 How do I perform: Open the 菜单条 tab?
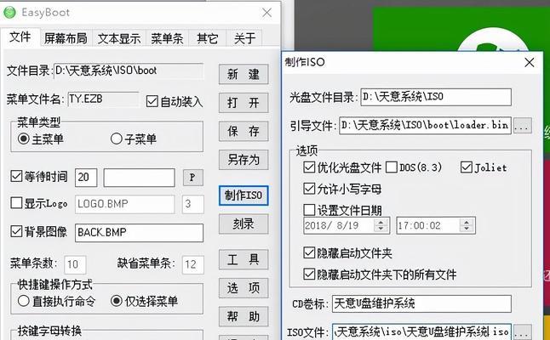pyautogui.click(x=167, y=37)
